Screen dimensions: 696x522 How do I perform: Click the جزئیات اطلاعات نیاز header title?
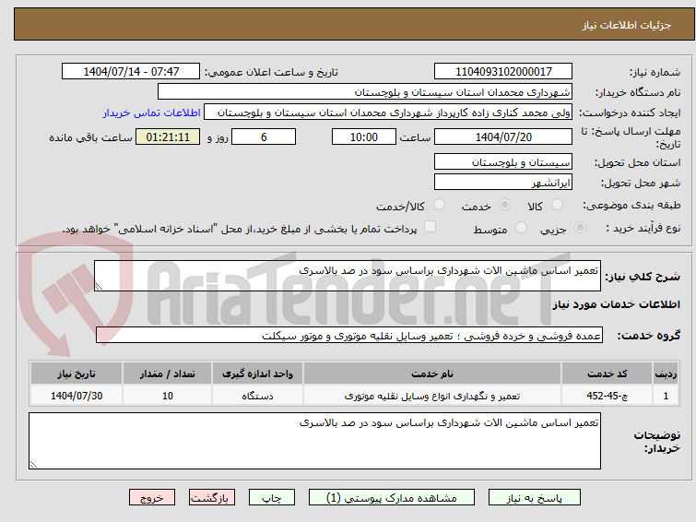coord(626,25)
